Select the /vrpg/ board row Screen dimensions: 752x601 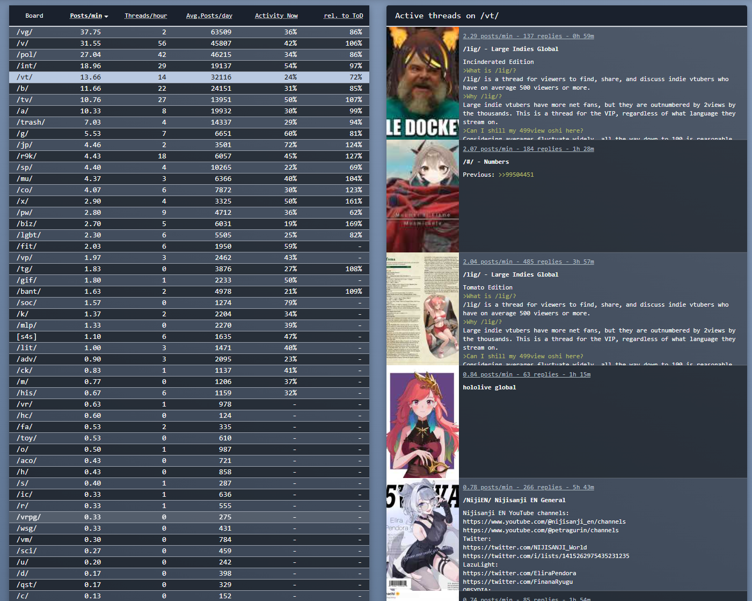pos(189,517)
